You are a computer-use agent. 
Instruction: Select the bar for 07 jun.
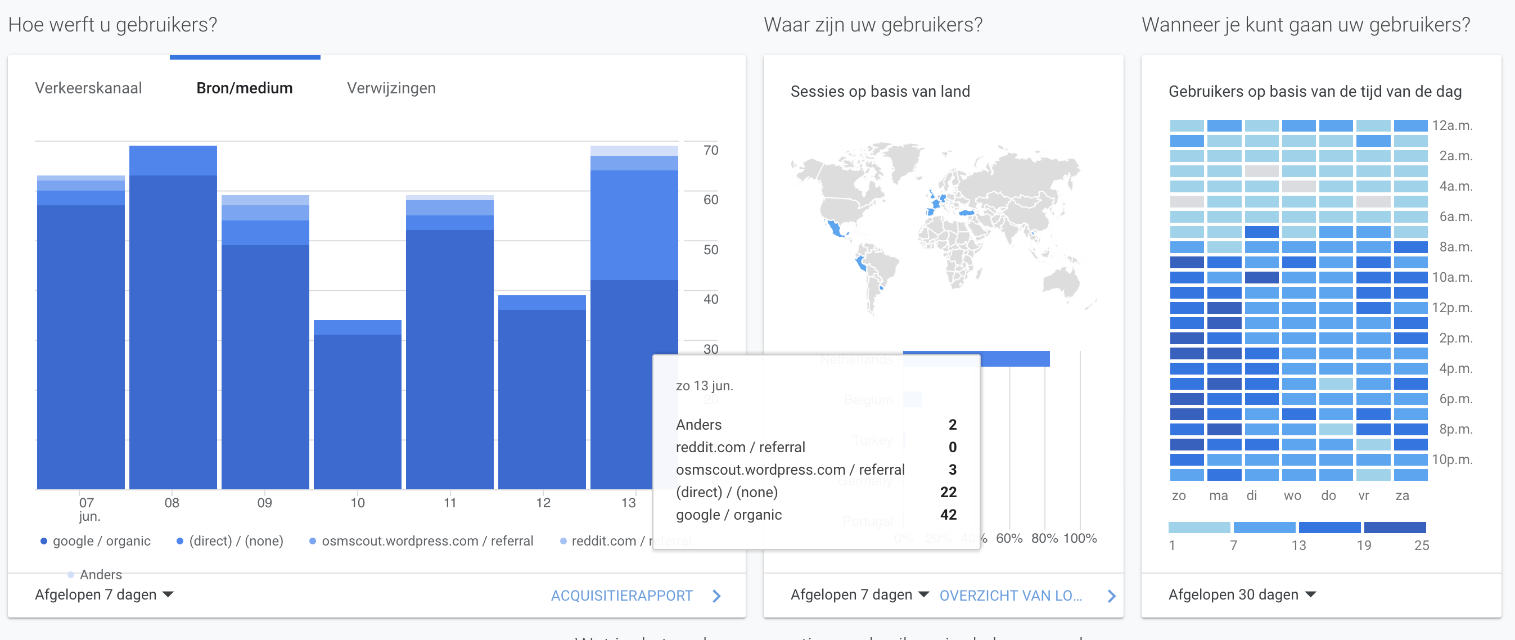(80, 332)
